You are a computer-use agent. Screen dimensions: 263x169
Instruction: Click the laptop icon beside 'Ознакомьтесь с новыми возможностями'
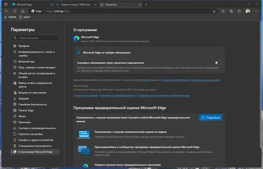coord(84,134)
